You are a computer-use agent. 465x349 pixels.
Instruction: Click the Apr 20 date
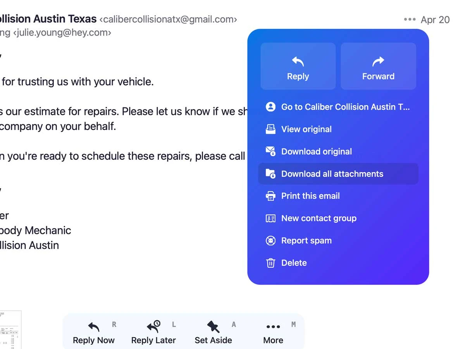pos(435,20)
